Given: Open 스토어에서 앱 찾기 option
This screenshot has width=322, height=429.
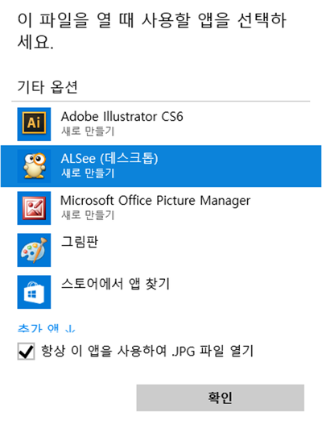Looking at the screenshot, I should (116, 284).
